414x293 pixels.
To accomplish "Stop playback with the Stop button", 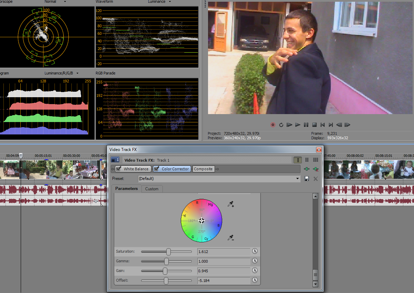I will pos(314,125).
